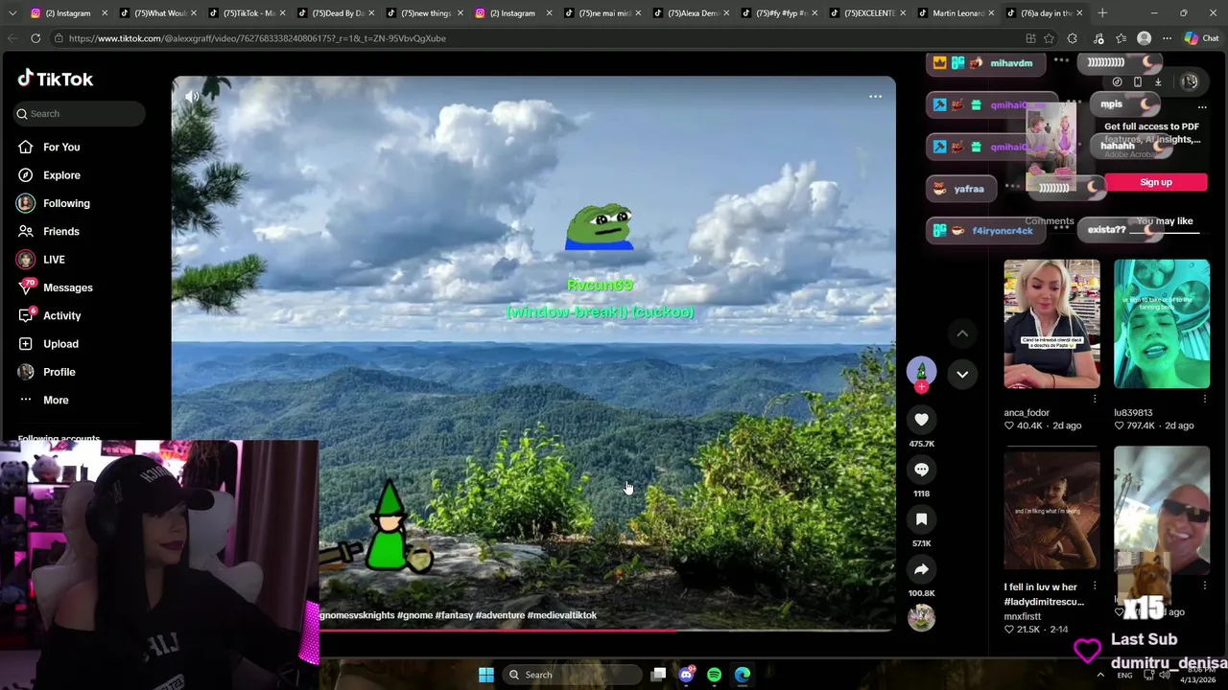This screenshot has width=1228, height=690.
Task: Open options under lu839813 thumbnail
Action: [1205, 399]
